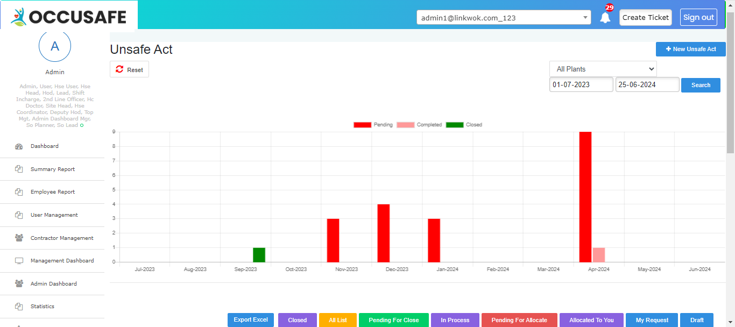This screenshot has width=735, height=327.
Task: Click the Sep-2023 green closed bar
Action: pos(259,255)
